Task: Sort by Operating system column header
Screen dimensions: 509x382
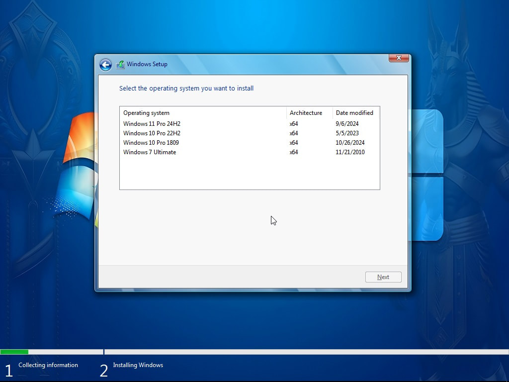Action: [203, 113]
